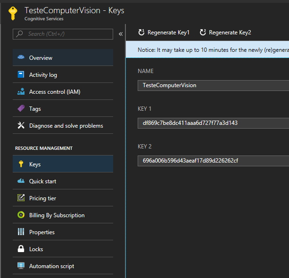Viewport: 289px width, 278px height.
Task: Click Regenerate Key1 button text
Action: [168, 33]
